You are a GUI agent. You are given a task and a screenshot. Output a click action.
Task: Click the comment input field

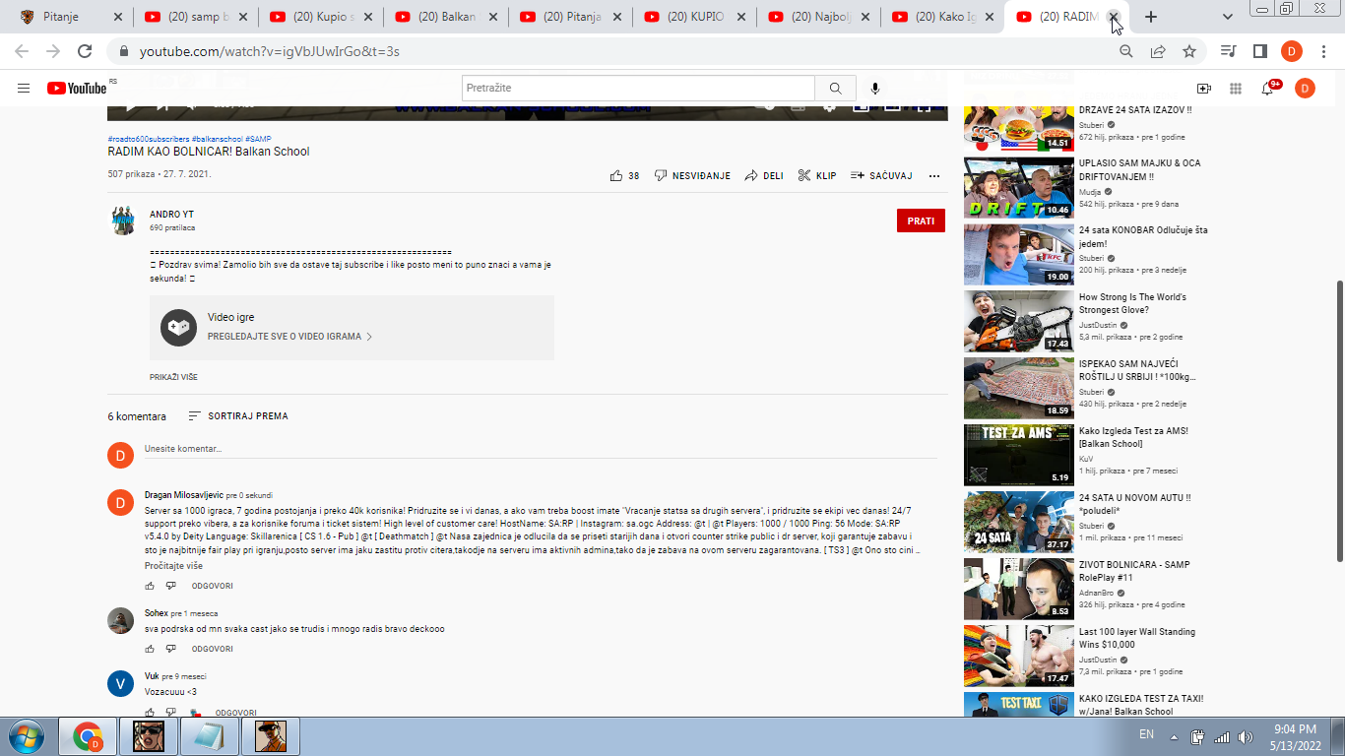tap(541, 449)
